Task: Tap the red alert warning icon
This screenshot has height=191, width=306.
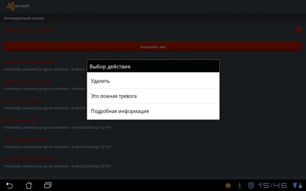Action: 299,30
